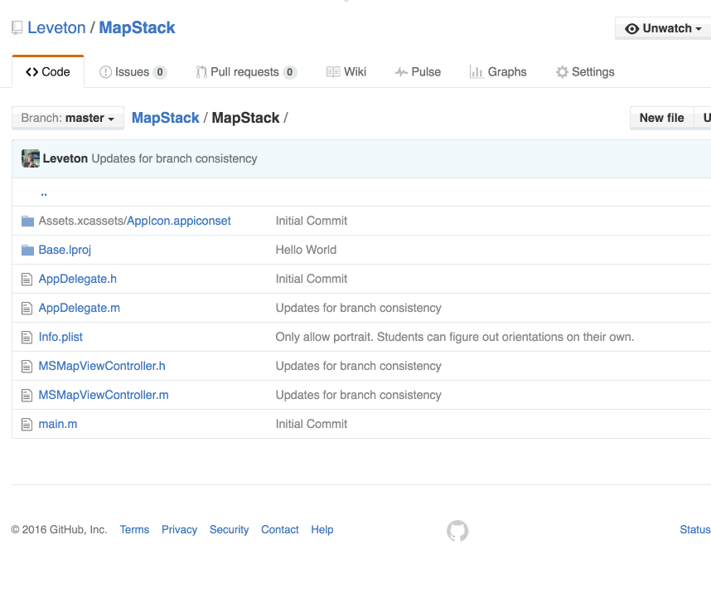Image resolution: width=711 pixels, height=598 pixels.
Task: Switch to the Code tab
Action: click(x=48, y=72)
